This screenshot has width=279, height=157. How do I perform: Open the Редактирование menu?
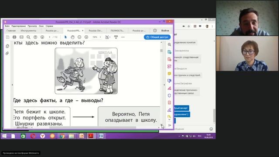coord(18,26)
